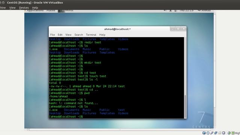The image size is (240, 135).
Task: Click the blue 'test' directory in last listing
Action: tap(121, 110)
